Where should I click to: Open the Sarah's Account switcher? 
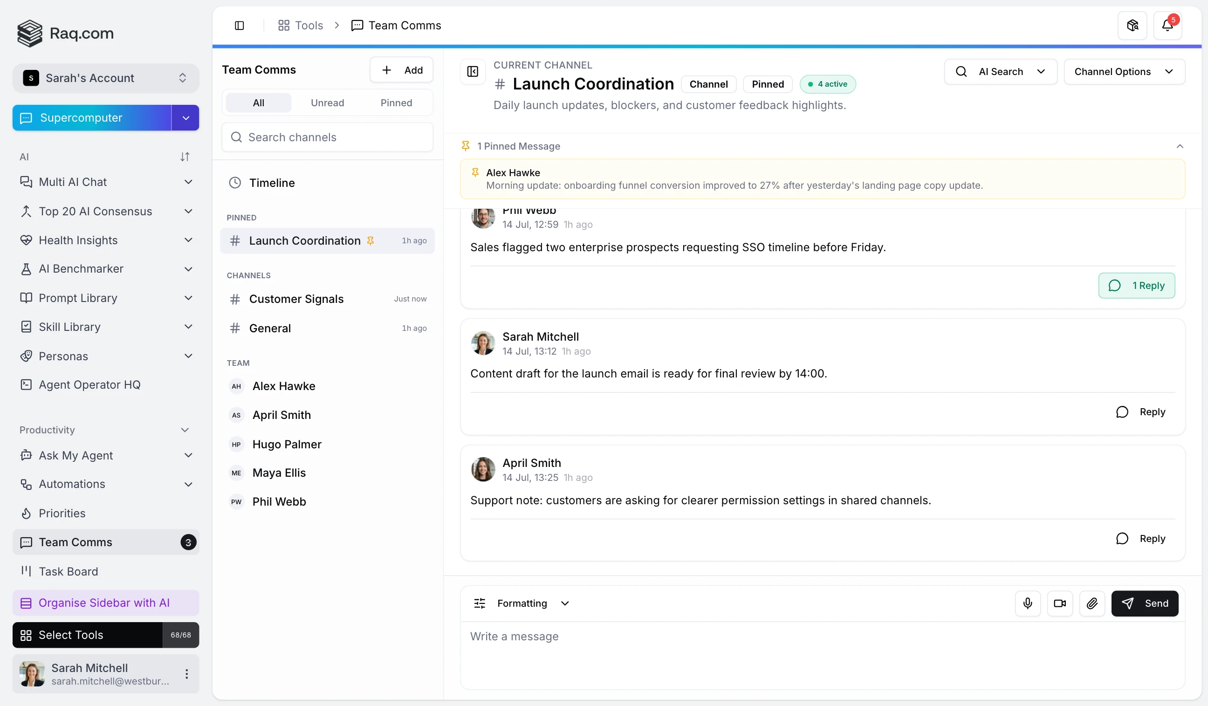105,78
